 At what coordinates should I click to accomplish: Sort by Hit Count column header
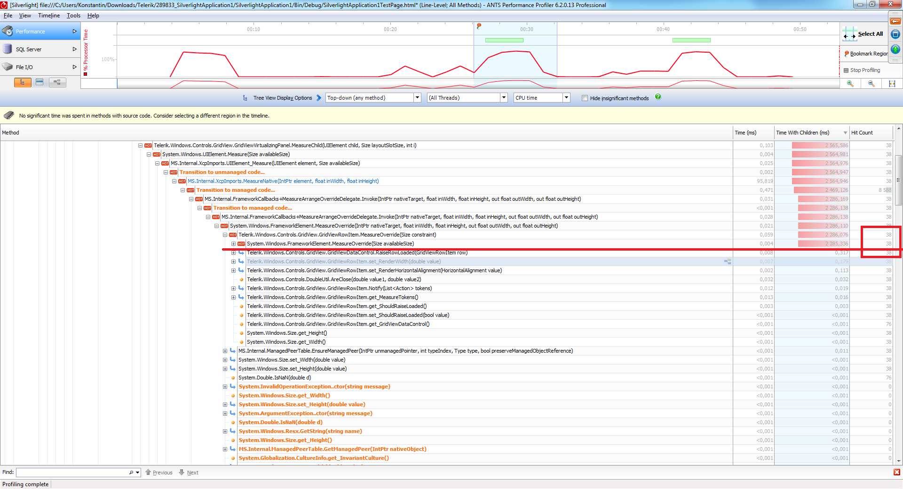tap(871, 133)
